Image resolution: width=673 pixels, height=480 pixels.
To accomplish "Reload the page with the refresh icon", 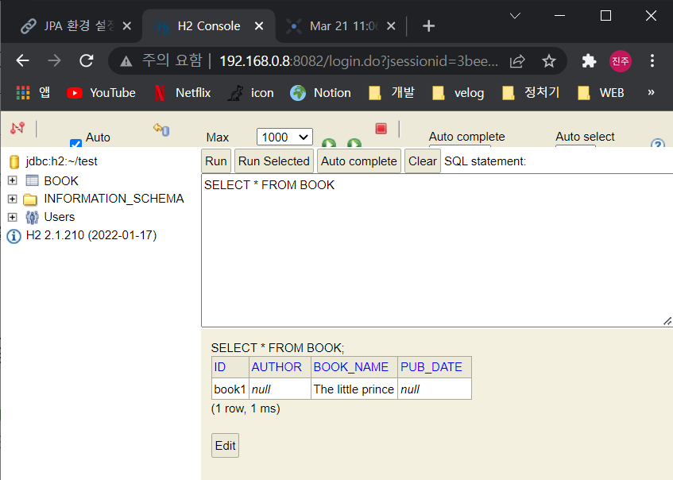I will [86, 60].
